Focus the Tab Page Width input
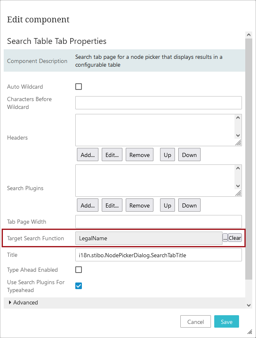Viewport: 256px width, 338px height. [x=158, y=222]
